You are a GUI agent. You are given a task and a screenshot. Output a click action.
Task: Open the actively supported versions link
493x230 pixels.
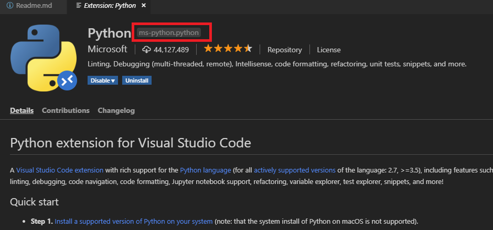click(x=295, y=170)
